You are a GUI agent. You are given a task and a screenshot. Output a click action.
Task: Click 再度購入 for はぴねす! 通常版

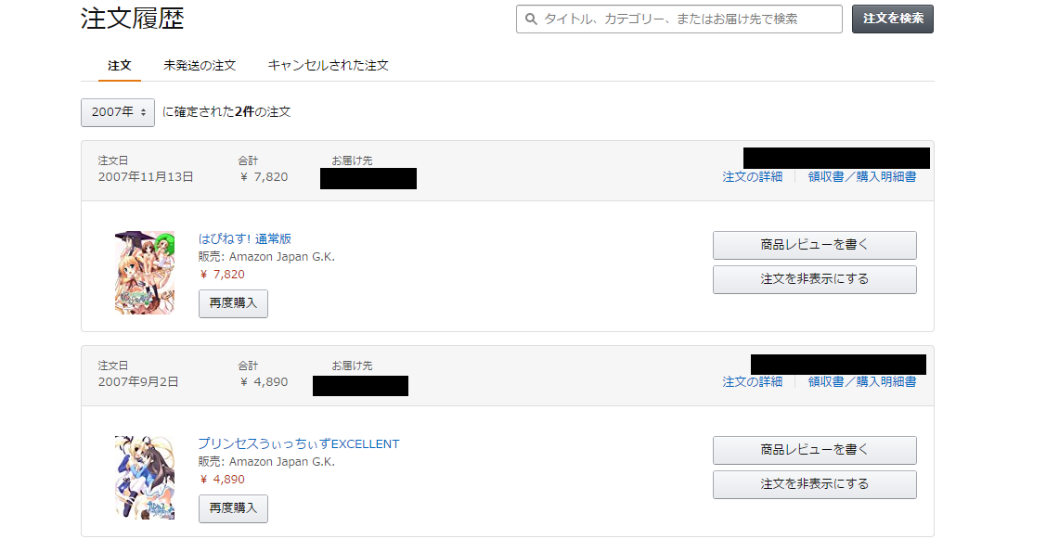pos(233,303)
